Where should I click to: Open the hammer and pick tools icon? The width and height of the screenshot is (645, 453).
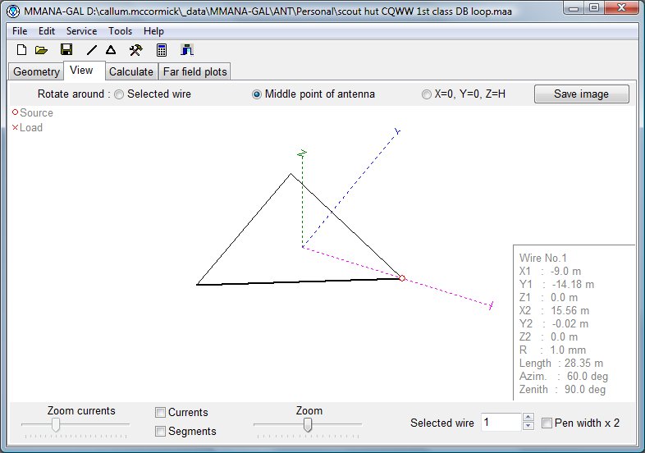pyautogui.click(x=136, y=50)
